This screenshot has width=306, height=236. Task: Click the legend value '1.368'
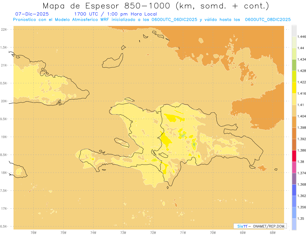pyautogui.click(x=302, y=184)
